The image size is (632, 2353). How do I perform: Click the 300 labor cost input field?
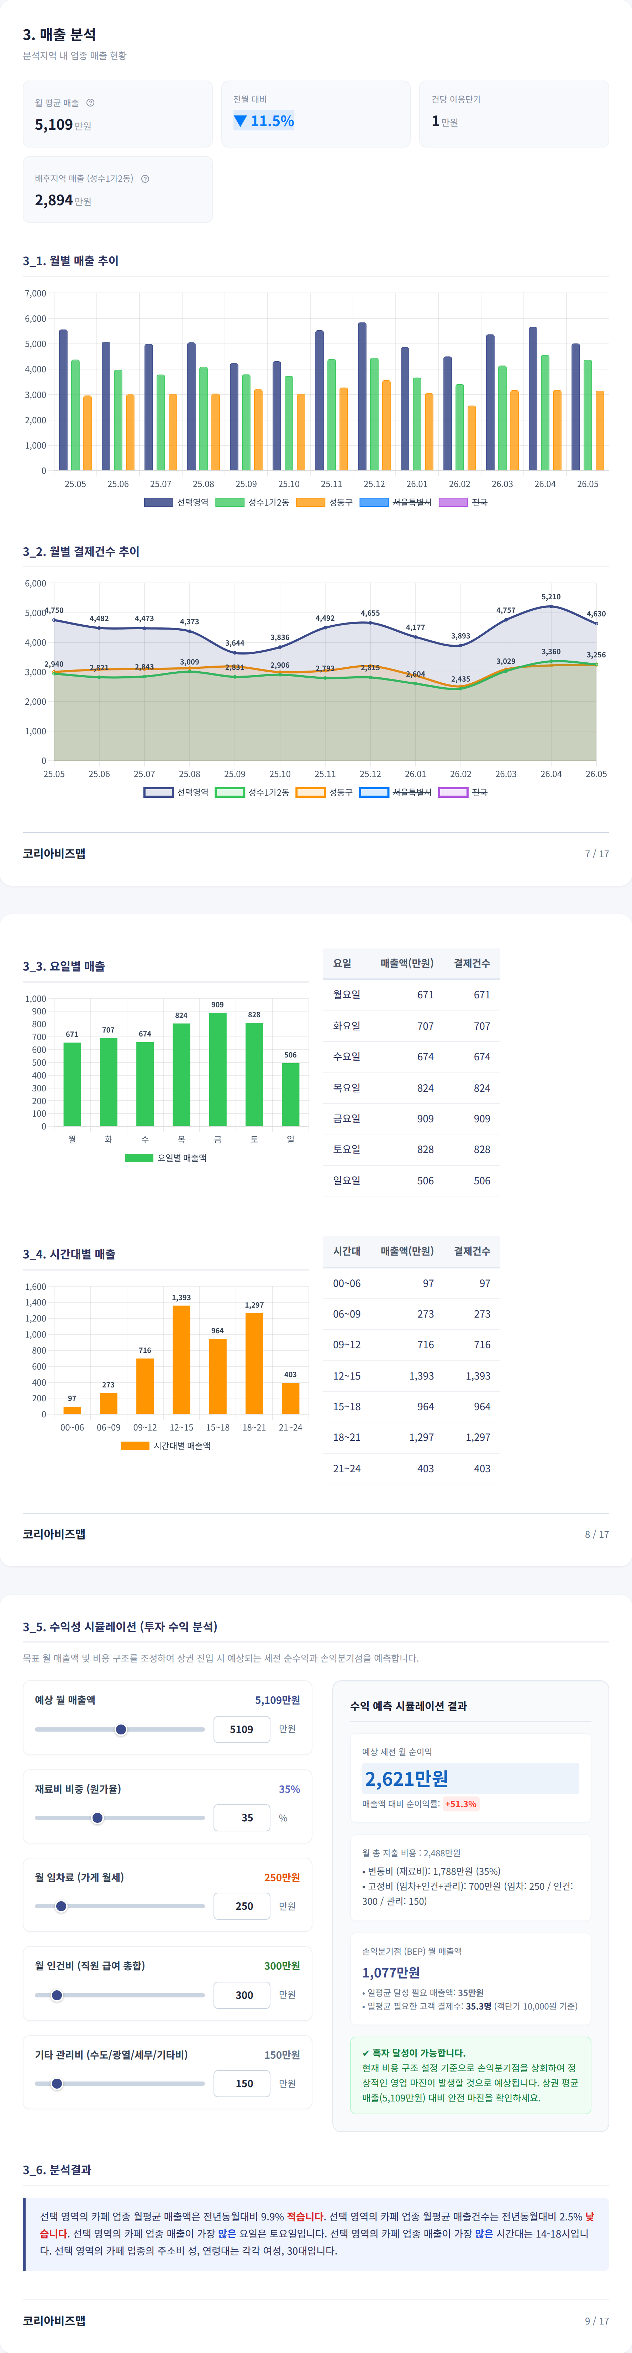tap(242, 1995)
